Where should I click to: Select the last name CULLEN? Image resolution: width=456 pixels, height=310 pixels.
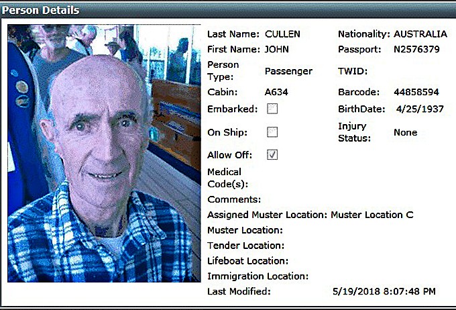[282, 34]
